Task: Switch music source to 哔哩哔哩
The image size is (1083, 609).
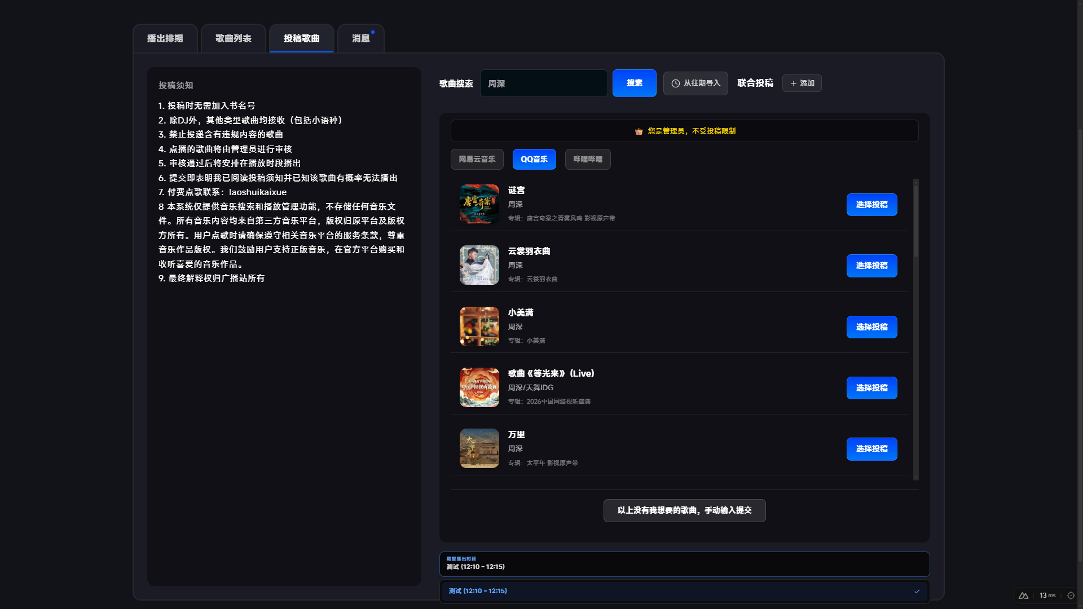Action: coord(588,159)
